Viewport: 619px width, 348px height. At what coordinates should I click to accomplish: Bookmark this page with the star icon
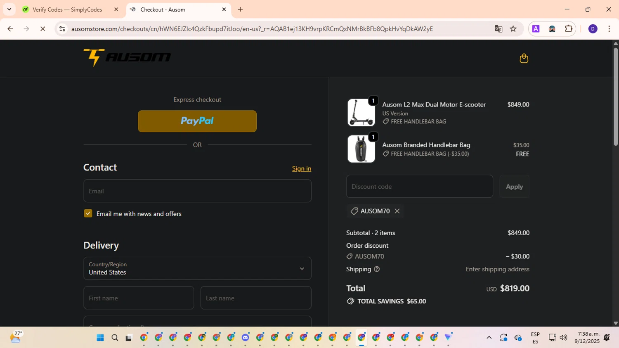click(513, 29)
